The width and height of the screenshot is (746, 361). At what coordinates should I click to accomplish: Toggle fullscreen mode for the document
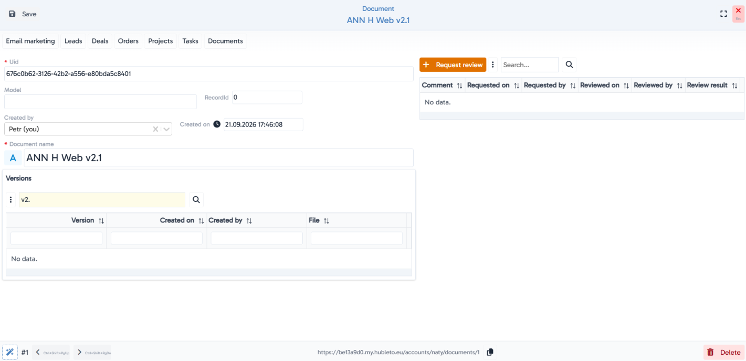click(x=723, y=14)
